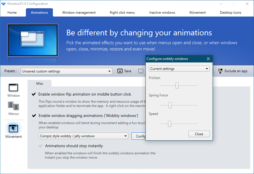Click the Save preset icon
The image size is (254, 174).
point(120,71)
